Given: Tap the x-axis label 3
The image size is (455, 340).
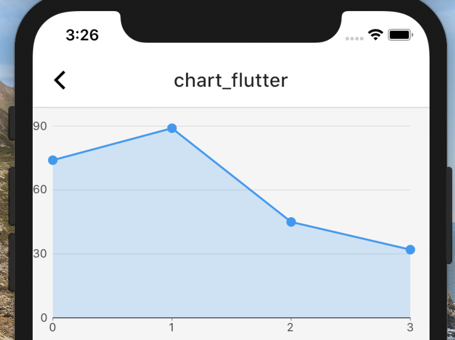Looking at the screenshot, I should pyautogui.click(x=410, y=328).
